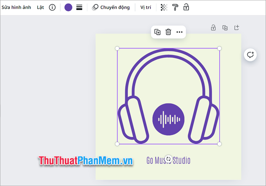
Task: Delete the selected headphone with trash icon
Action: click(x=168, y=32)
